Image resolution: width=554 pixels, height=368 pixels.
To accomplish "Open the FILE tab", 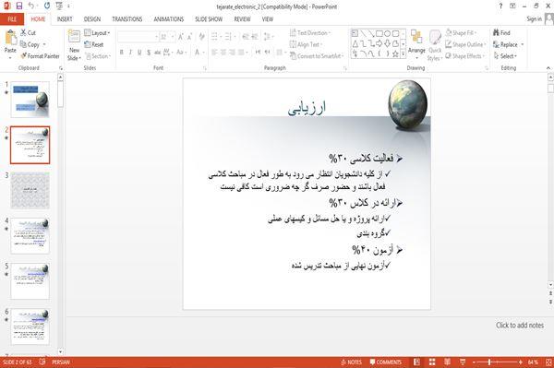I will point(12,19).
